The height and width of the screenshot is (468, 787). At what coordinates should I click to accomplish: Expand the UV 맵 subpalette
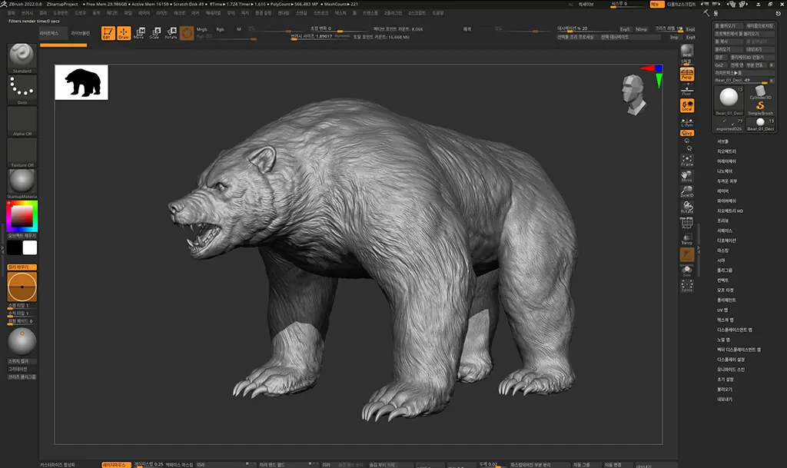[722, 310]
